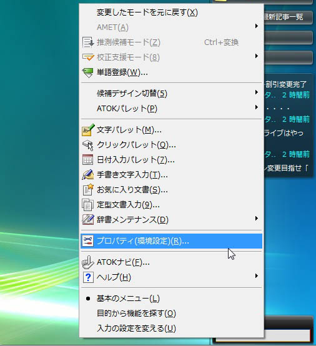
Task: Open プロパティ(環境設定)(R)... entry
Action: pos(171,241)
